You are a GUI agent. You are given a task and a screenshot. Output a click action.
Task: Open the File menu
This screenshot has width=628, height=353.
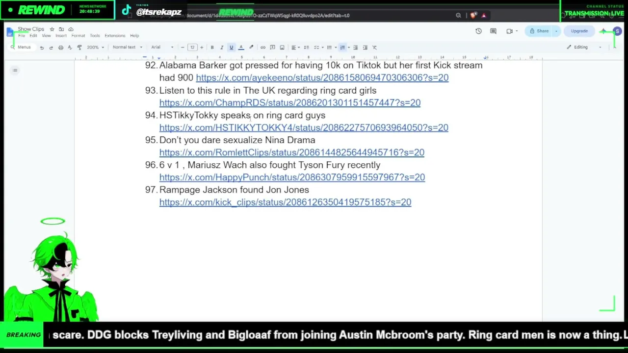point(22,36)
